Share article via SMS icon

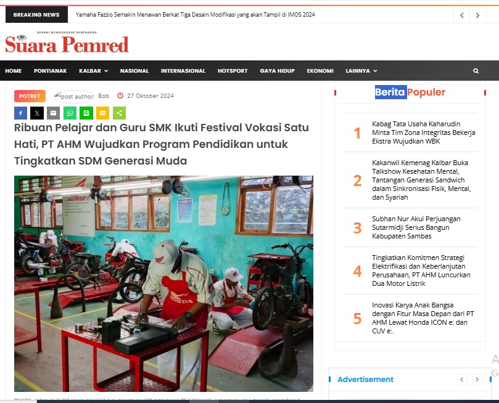point(103,113)
